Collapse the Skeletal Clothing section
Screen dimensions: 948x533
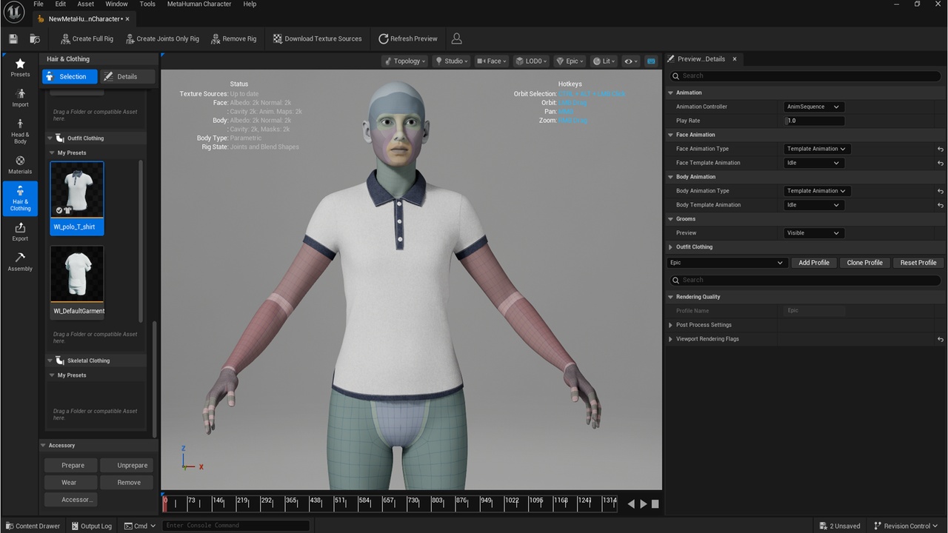(x=50, y=361)
